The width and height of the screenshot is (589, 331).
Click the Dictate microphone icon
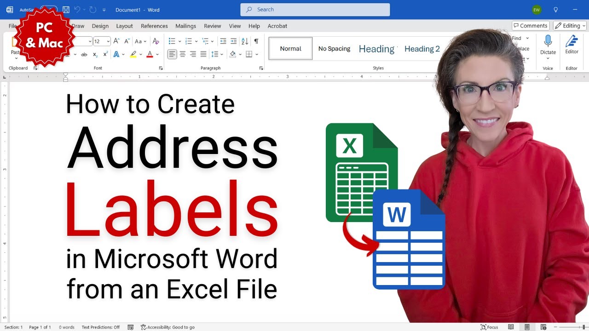tap(548, 42)
